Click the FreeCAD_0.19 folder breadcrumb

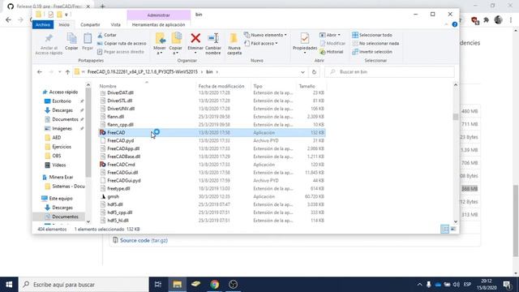coord(143,72)
